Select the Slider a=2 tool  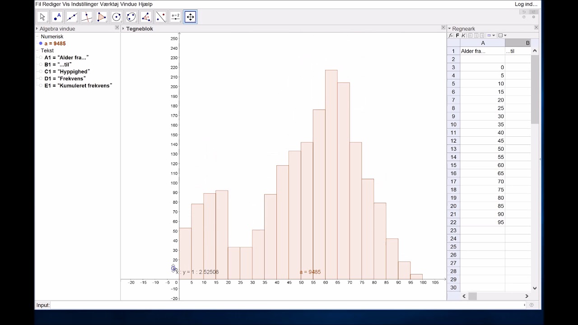click(176, 17)
